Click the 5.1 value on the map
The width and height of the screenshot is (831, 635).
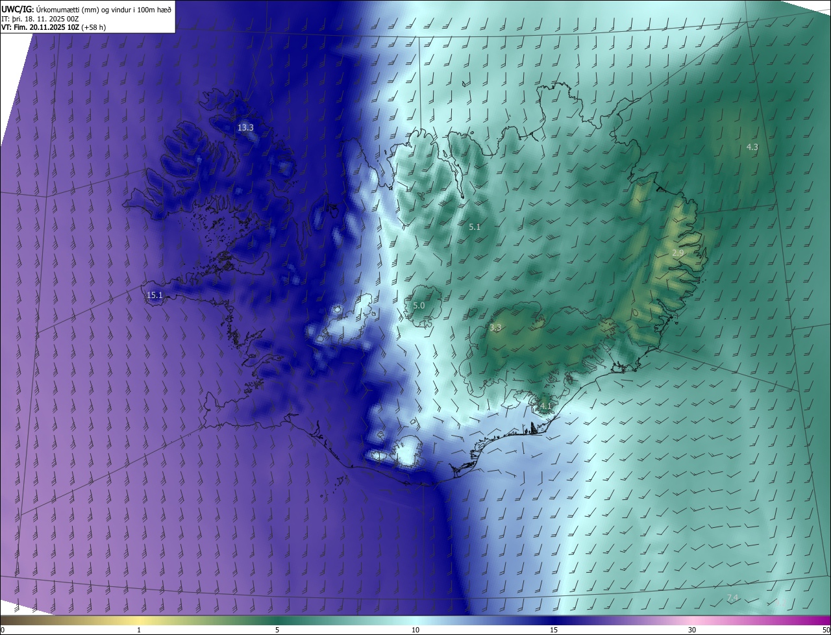point(475,227)
